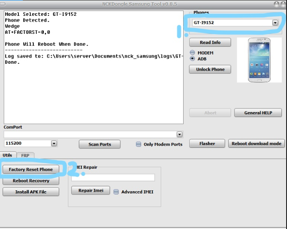Click the 'Log saved to' path line

94,56
